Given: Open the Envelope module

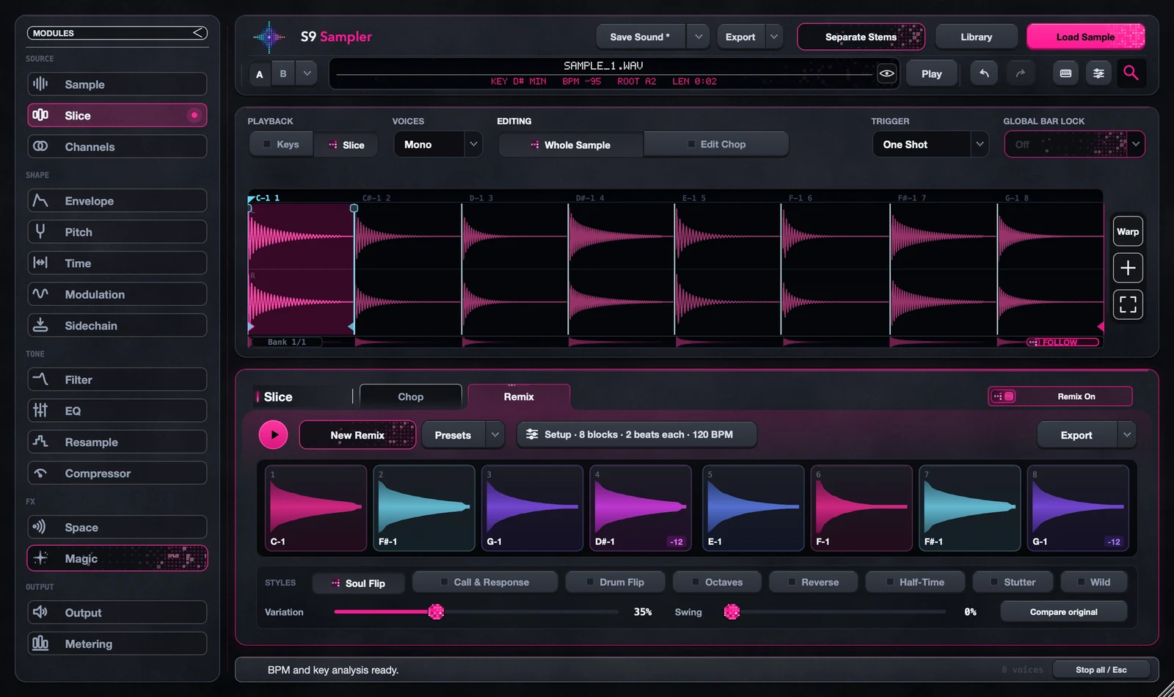Looking at the screenshot, I should tap(117, 200).
